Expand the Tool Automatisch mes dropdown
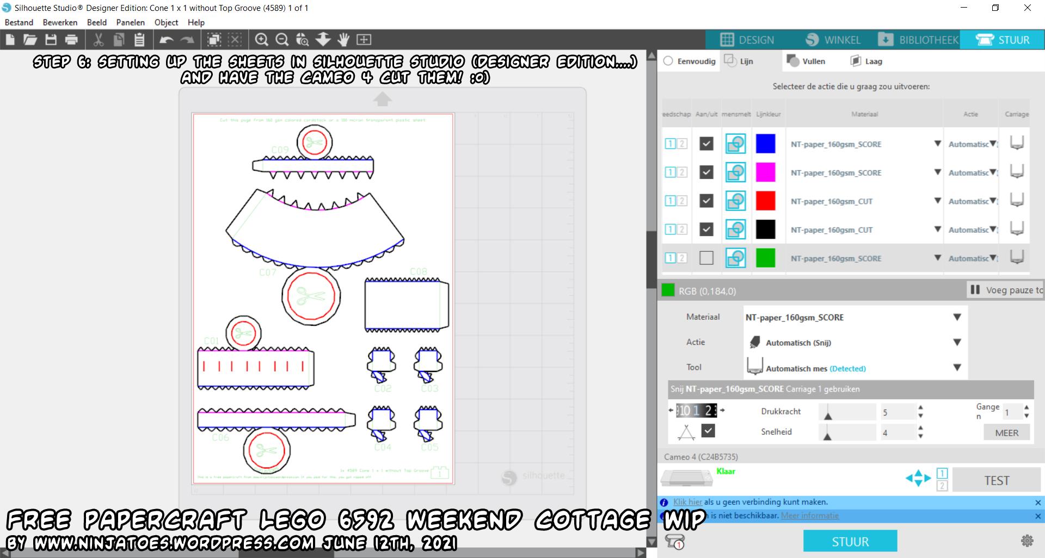Viewport: 1045px width, 558px height. (957, 368)
